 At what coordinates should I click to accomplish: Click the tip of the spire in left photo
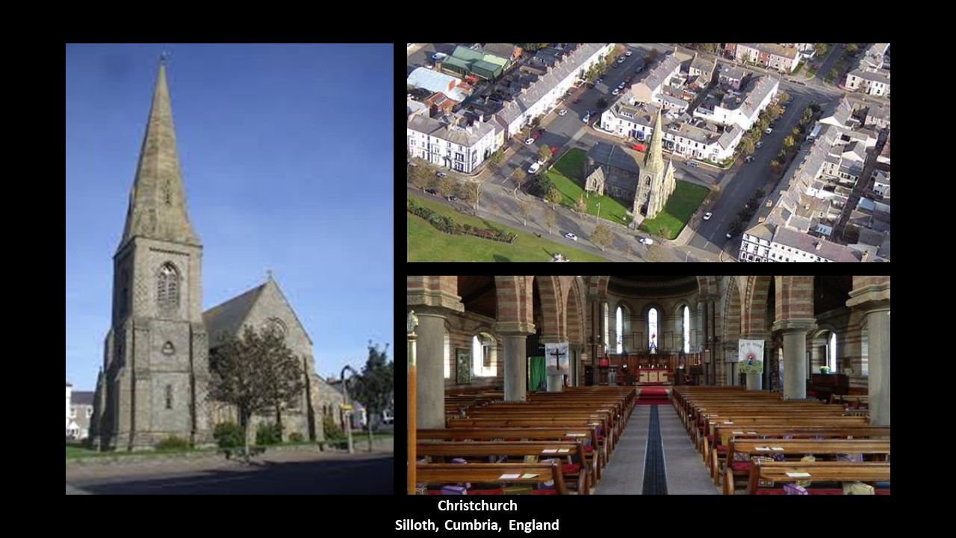[163, 60]
